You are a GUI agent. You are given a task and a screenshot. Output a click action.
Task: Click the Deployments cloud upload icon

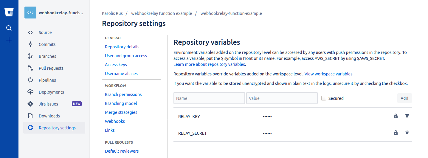pyautogui.click(x=30, y=92)
